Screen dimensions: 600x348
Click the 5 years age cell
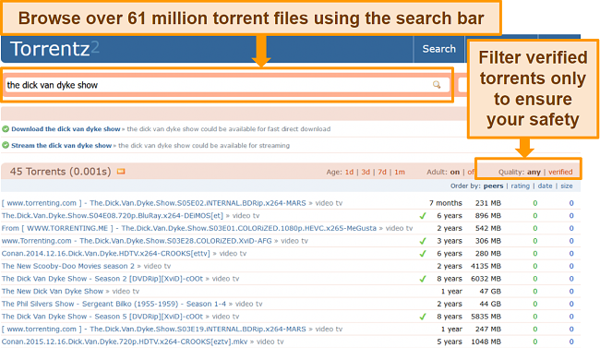[450, 342]
